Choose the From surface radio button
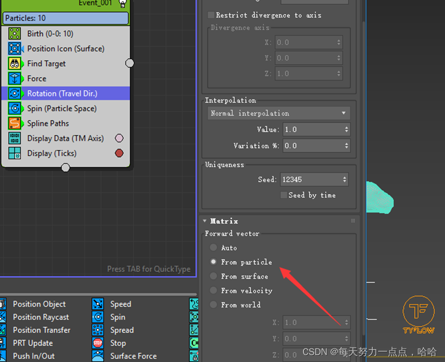Viewport: 445px width, 362px height. tap(214, 276)
